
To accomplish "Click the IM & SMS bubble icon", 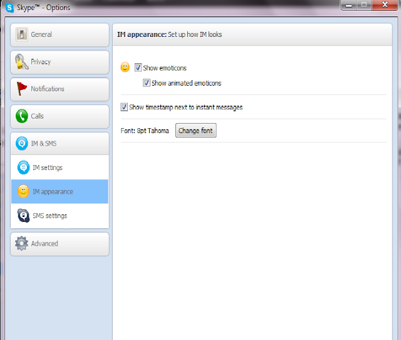I will click(22, 143).
